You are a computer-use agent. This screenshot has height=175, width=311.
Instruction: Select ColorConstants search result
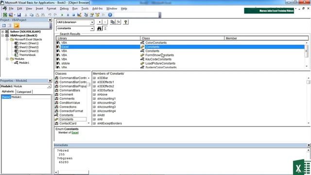156,43
